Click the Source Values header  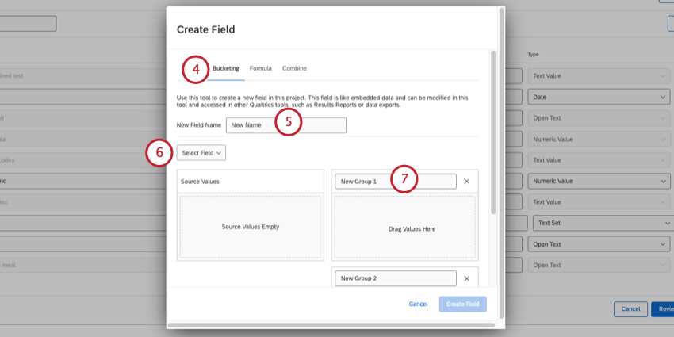[x=250, y=182]
